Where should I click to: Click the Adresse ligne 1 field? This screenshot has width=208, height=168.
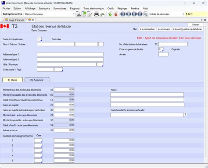point(70,54)
